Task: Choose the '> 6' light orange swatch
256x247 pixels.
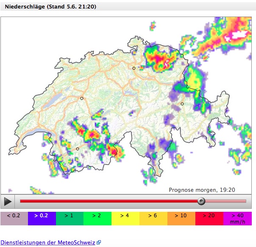Action: coord(154,218)
